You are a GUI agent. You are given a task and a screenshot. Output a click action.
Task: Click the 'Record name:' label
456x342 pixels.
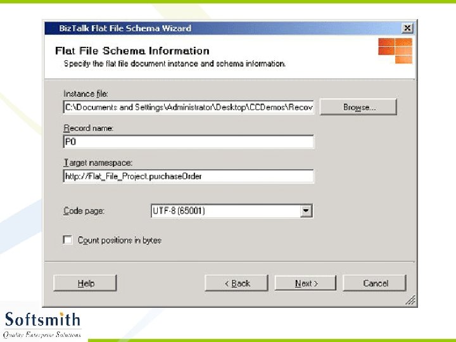(x=89, y=128)
